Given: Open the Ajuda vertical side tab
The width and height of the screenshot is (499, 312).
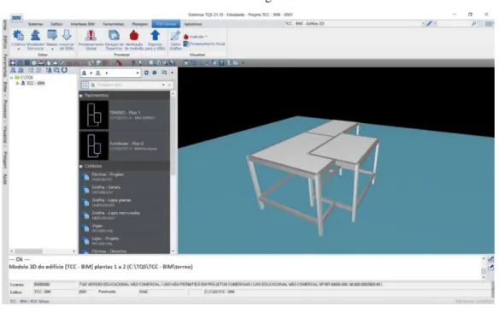Looking at the screenshot, I should click(x=5, y=179).
